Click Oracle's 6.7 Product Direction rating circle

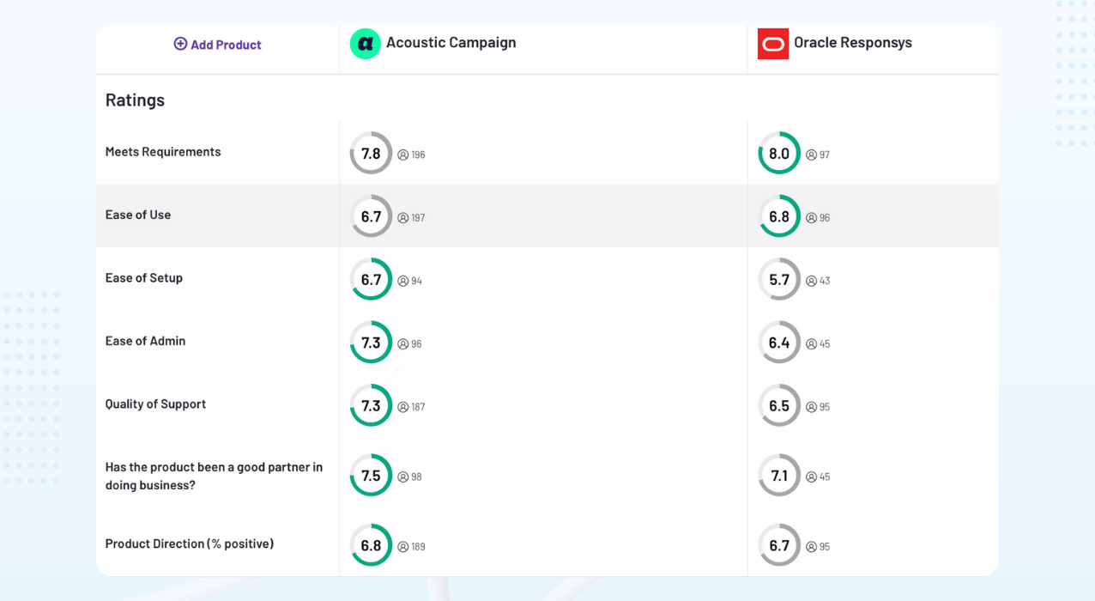[x=779, y=546]
